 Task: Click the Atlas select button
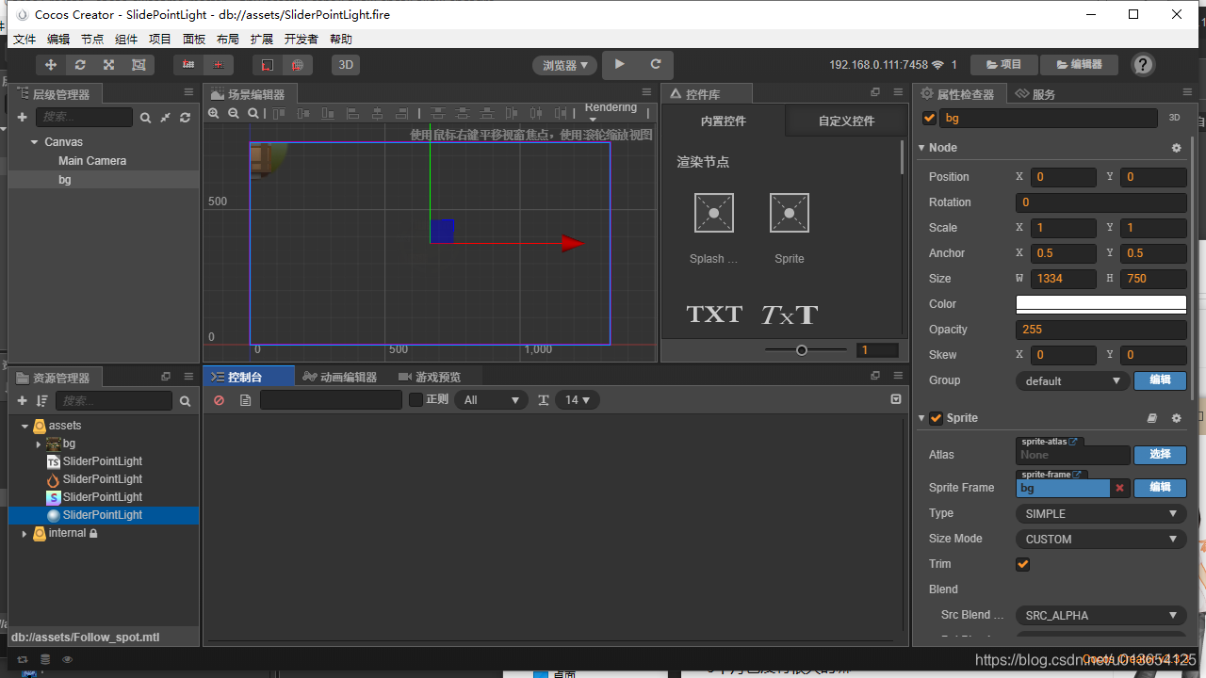click(1160, 455)
